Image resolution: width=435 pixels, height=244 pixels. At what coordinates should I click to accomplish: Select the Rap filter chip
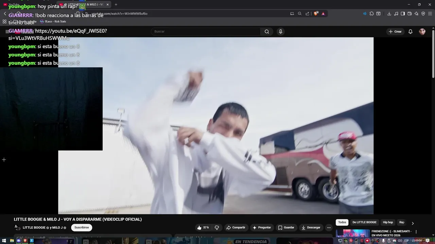pyautogui.click(x=402, y=222)
